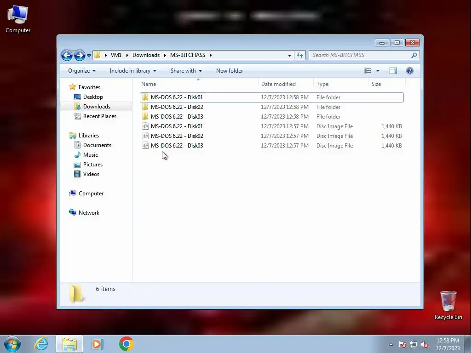The image size is (471, 353).
Task: Show hidden system tray icons
Action: pos(391,344)
